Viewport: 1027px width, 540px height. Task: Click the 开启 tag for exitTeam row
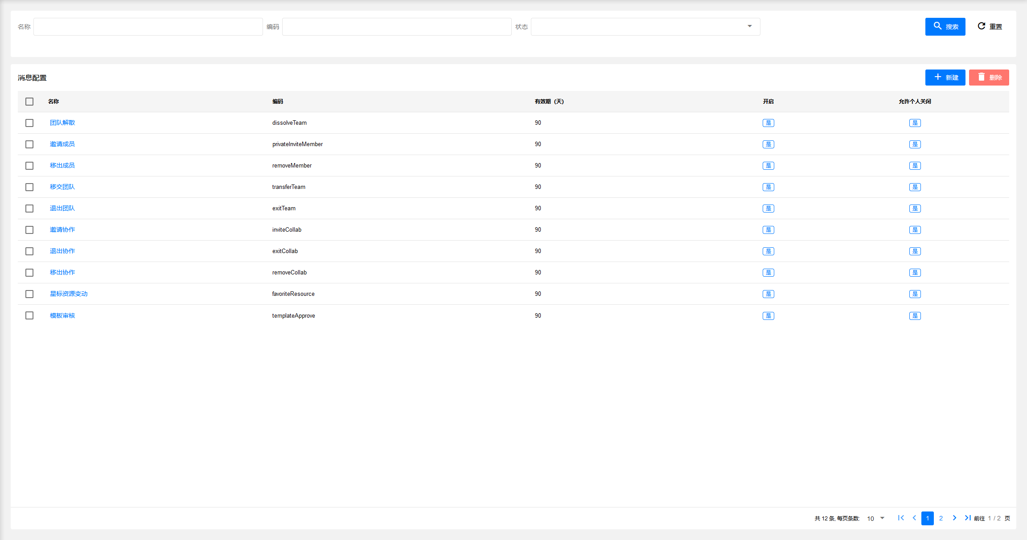768,209
